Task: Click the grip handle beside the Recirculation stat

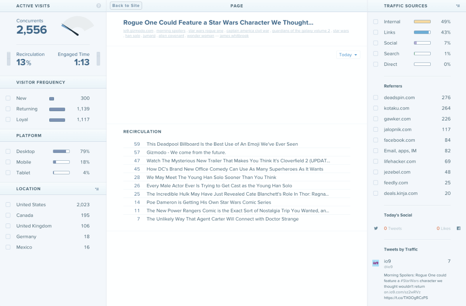Action: click(9, 58)
